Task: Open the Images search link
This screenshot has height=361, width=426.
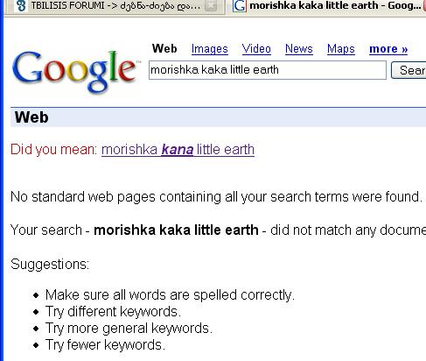Action: 210,49
